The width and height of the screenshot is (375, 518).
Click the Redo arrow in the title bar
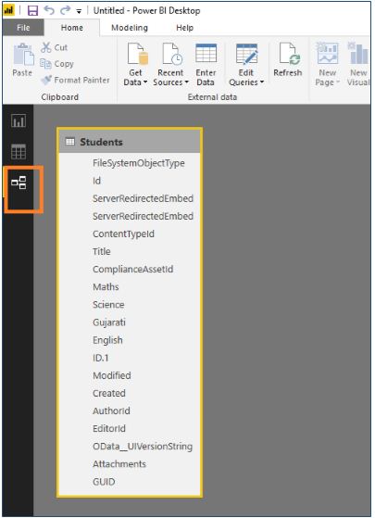65,10
